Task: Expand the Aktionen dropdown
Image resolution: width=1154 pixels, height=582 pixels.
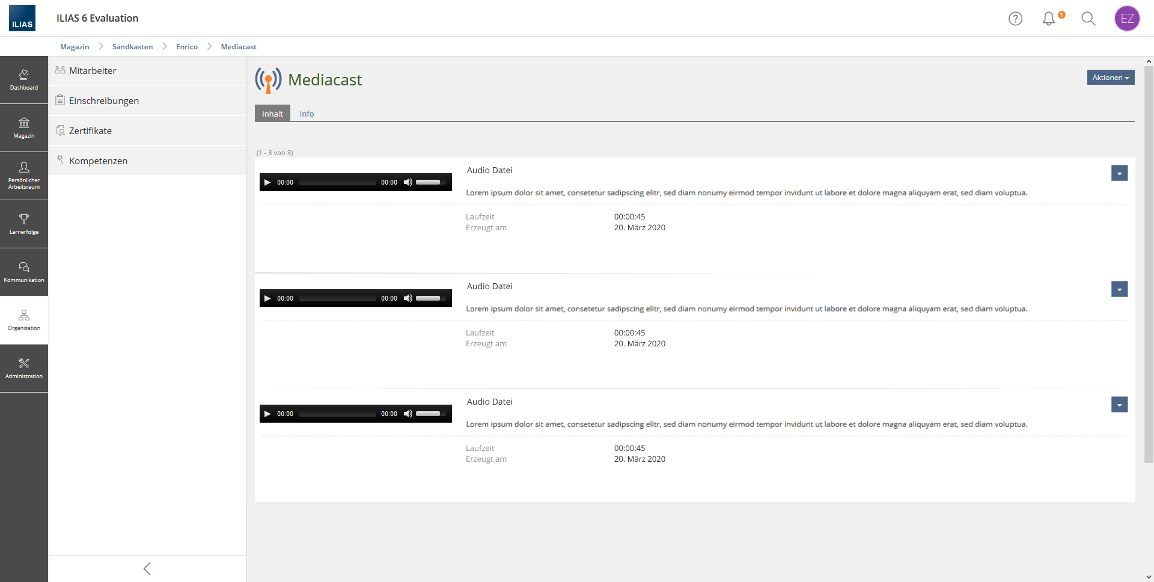Action: pyautogui.click(x=1110, y=78)
